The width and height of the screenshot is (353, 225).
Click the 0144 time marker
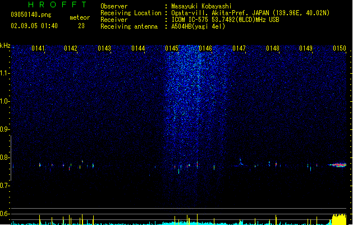click(138, 48)
